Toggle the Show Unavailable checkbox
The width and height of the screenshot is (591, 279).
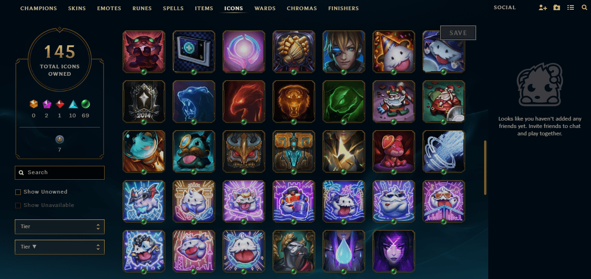tap(18, 205)
